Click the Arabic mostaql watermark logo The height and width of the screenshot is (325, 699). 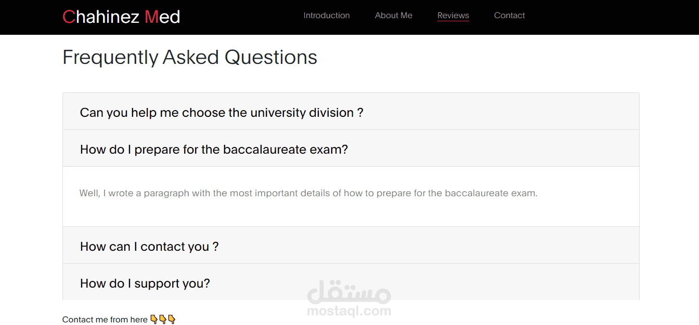(x=348, y=293)
